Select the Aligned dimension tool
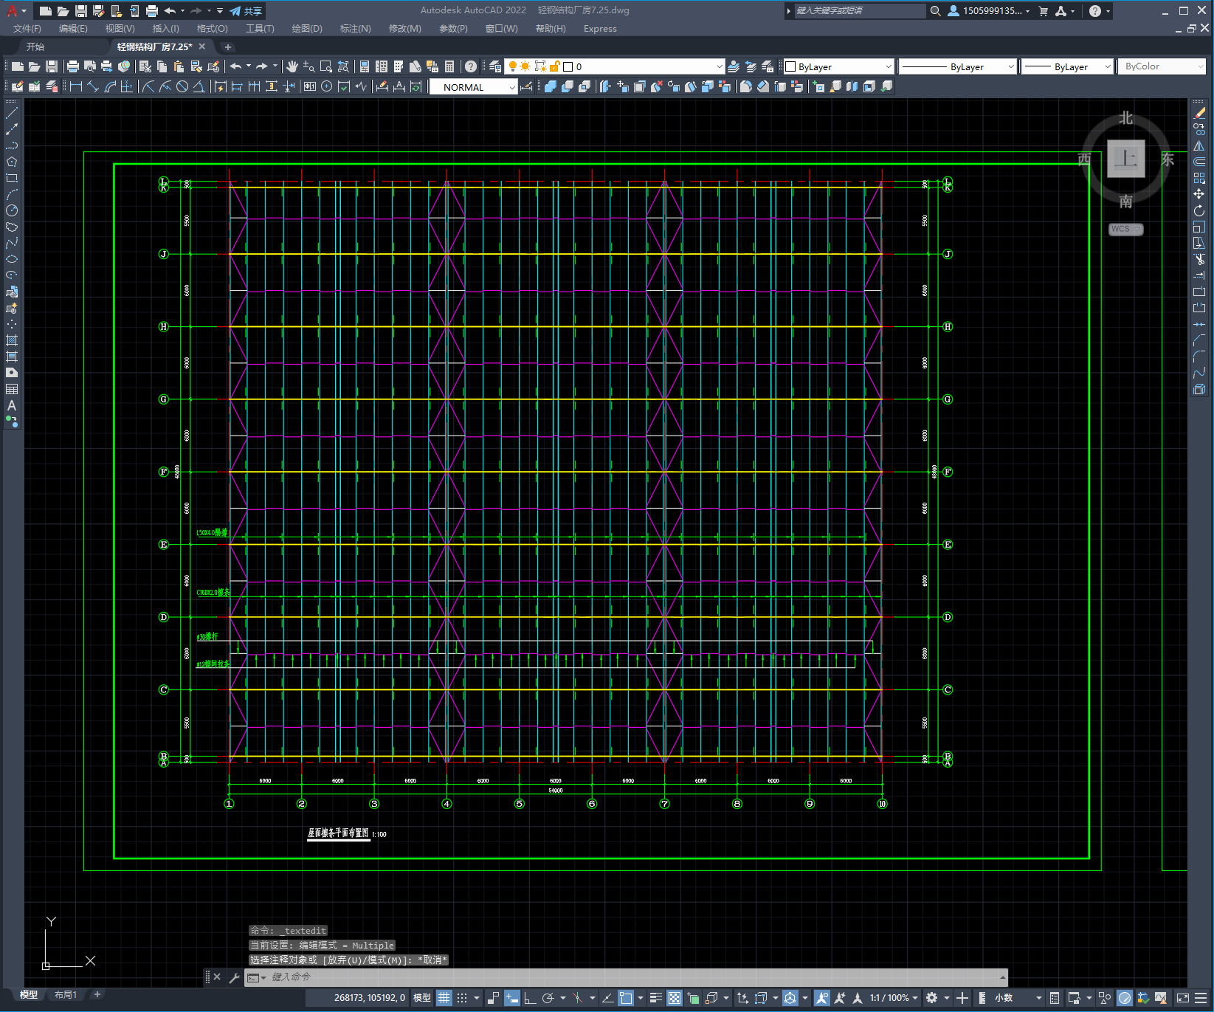The width and height of the screenshot is (1214, 1012). click(93, 87)
